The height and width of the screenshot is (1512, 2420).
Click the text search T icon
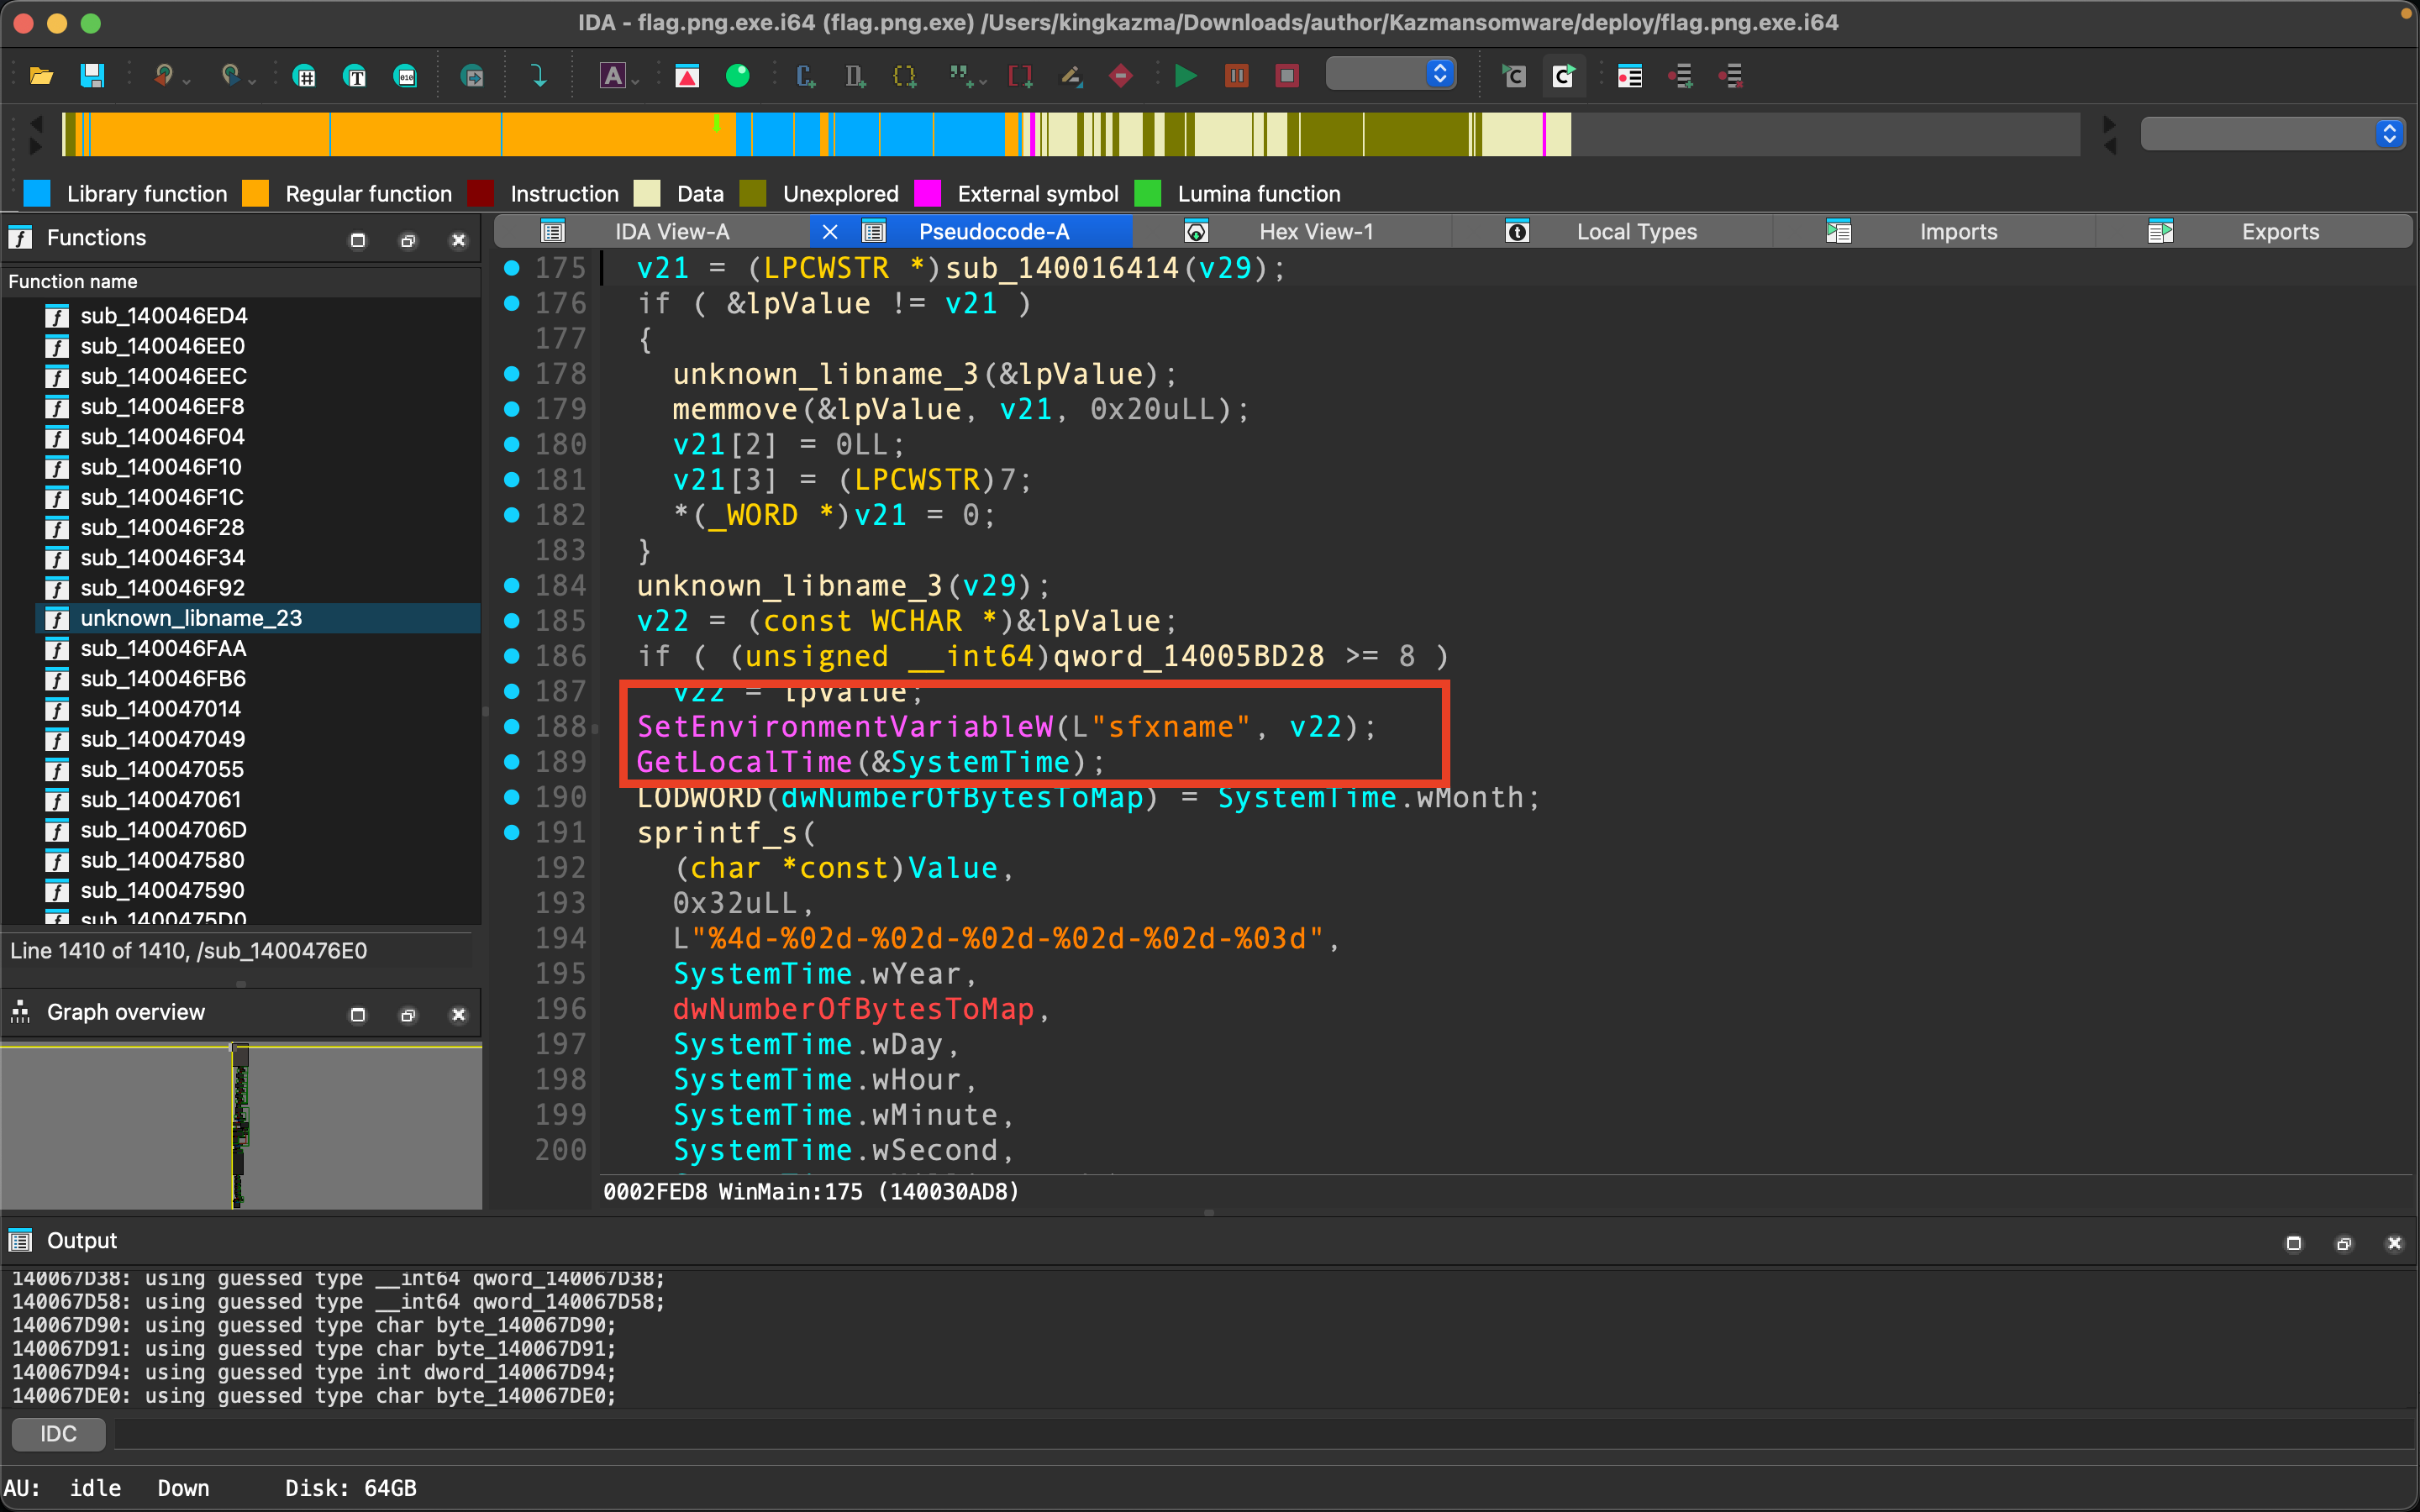pos(355,76)
